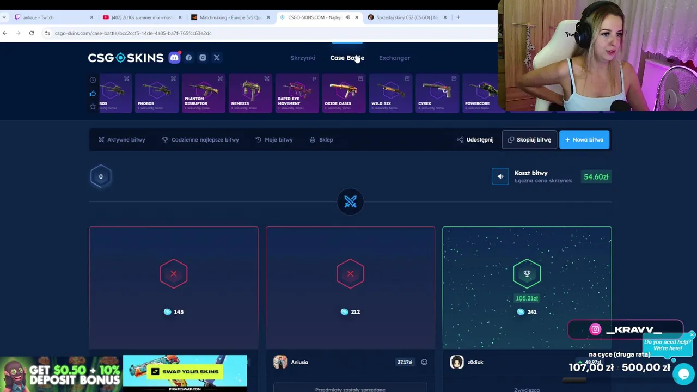Image resolution: width=697 pixels, height=392 pixels.
Task: Click the 105.21zł winnings label
Action: [x=527, y=298]
